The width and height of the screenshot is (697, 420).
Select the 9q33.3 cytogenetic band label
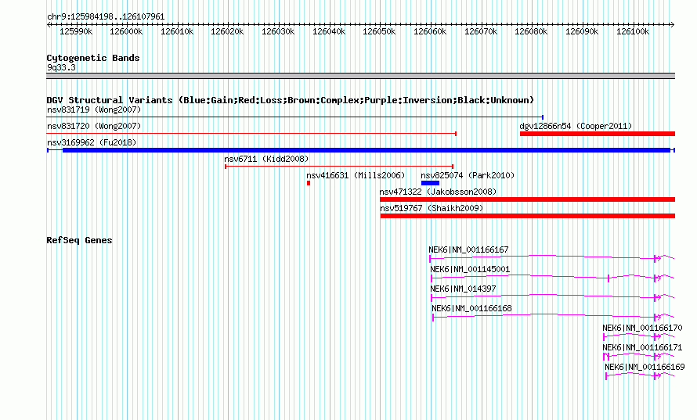tap(61, 67)
